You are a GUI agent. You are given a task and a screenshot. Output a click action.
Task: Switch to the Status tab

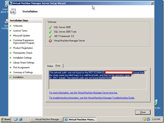(50, 66)
